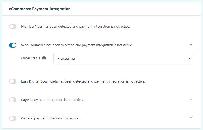Click the arrow on the Order status select
Viewport: 203px width, 130px height.
pyautogui.click(x=190, y=59)
